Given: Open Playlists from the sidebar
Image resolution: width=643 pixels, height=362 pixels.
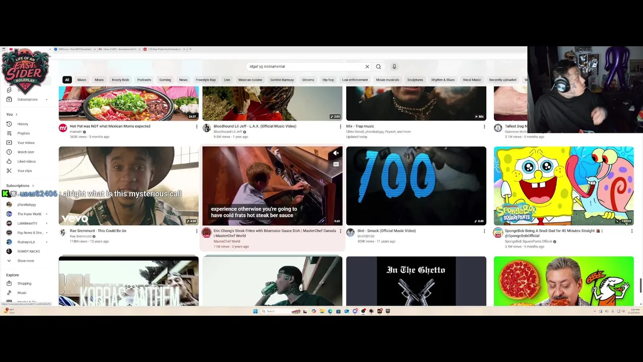Looking at the screenshot, I should 24,133.
